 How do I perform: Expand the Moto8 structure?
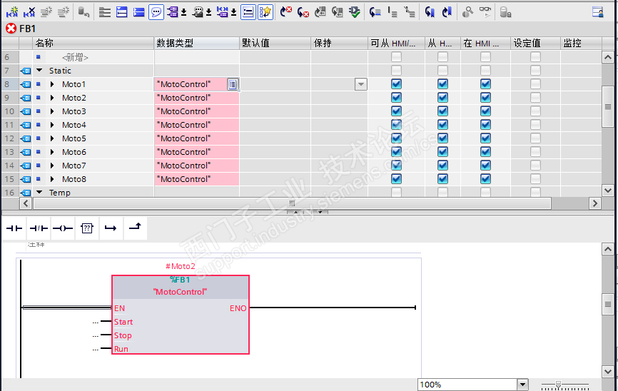click(52, 179)
